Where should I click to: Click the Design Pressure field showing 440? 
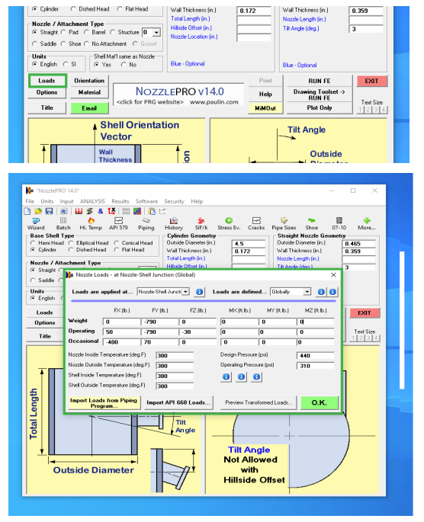pos(315,356)
